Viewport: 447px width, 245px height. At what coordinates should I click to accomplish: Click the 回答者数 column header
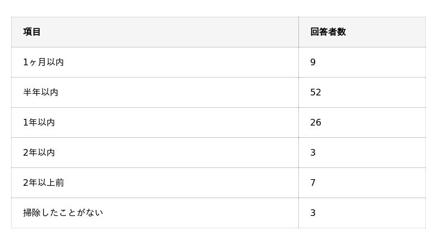click(x=328, y=32)
